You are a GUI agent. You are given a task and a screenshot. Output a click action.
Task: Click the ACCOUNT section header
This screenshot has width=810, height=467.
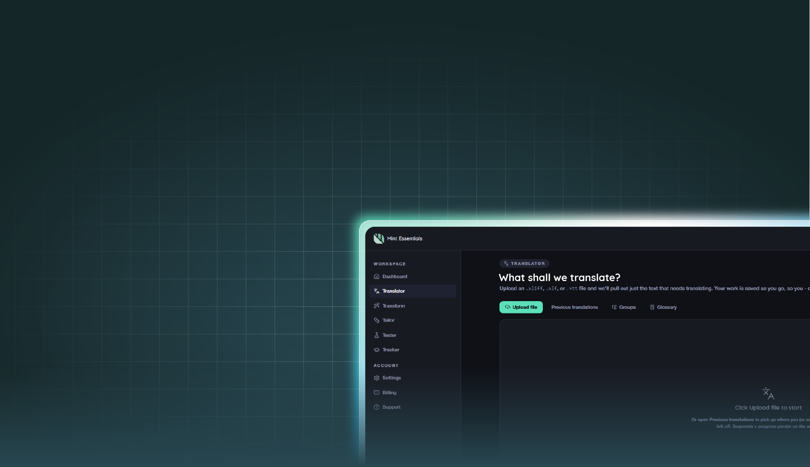coord(386,366)
